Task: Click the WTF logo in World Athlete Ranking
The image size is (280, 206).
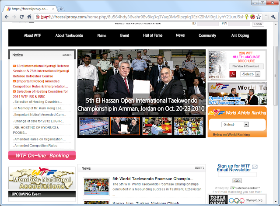Action: [217, 112]
